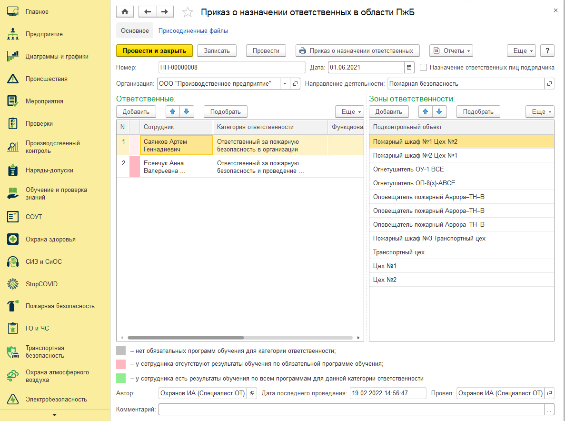The width and height of the screenshot is (565, 421).
Task: Click the Home icon button
Action: pyautogui.click(x=125, y=12)
